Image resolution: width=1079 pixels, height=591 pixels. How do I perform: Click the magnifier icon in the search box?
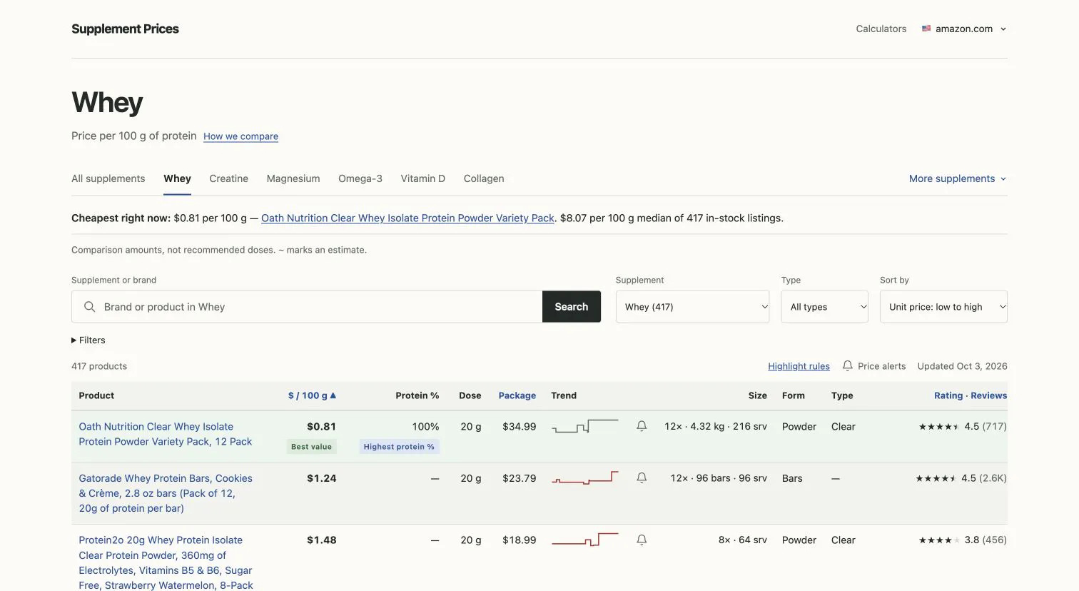point(90,307)
